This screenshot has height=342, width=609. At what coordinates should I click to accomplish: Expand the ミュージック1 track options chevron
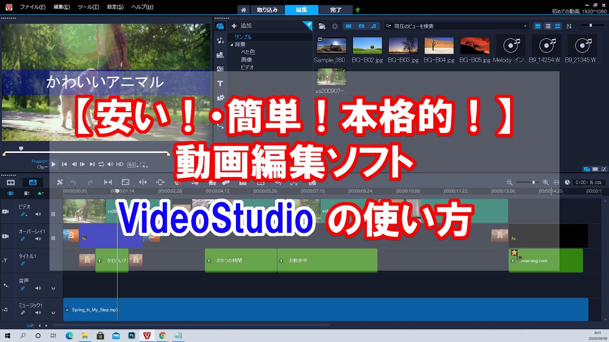53,313
